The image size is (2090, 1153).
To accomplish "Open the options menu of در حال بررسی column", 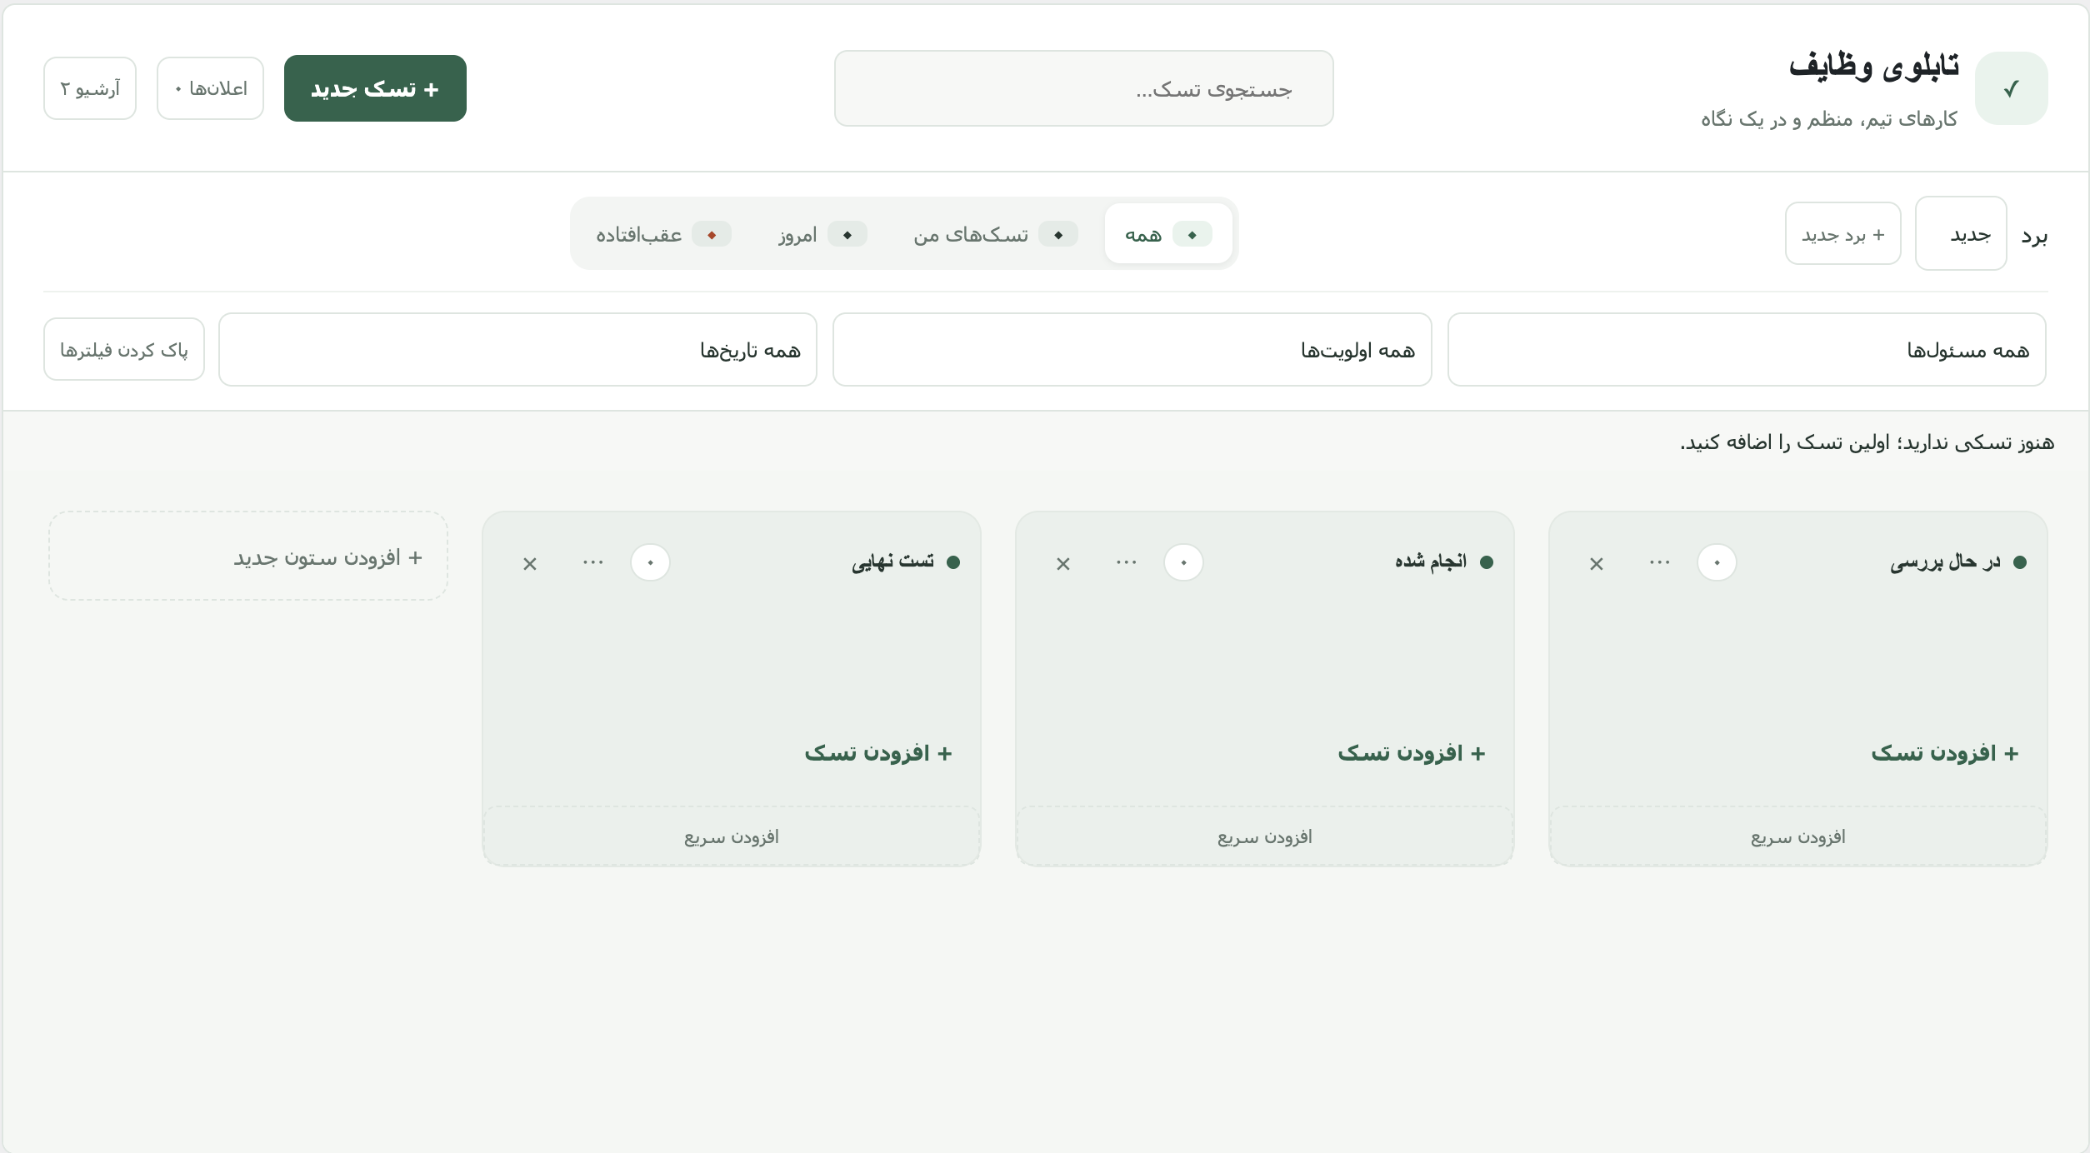I will point(1659,562).
